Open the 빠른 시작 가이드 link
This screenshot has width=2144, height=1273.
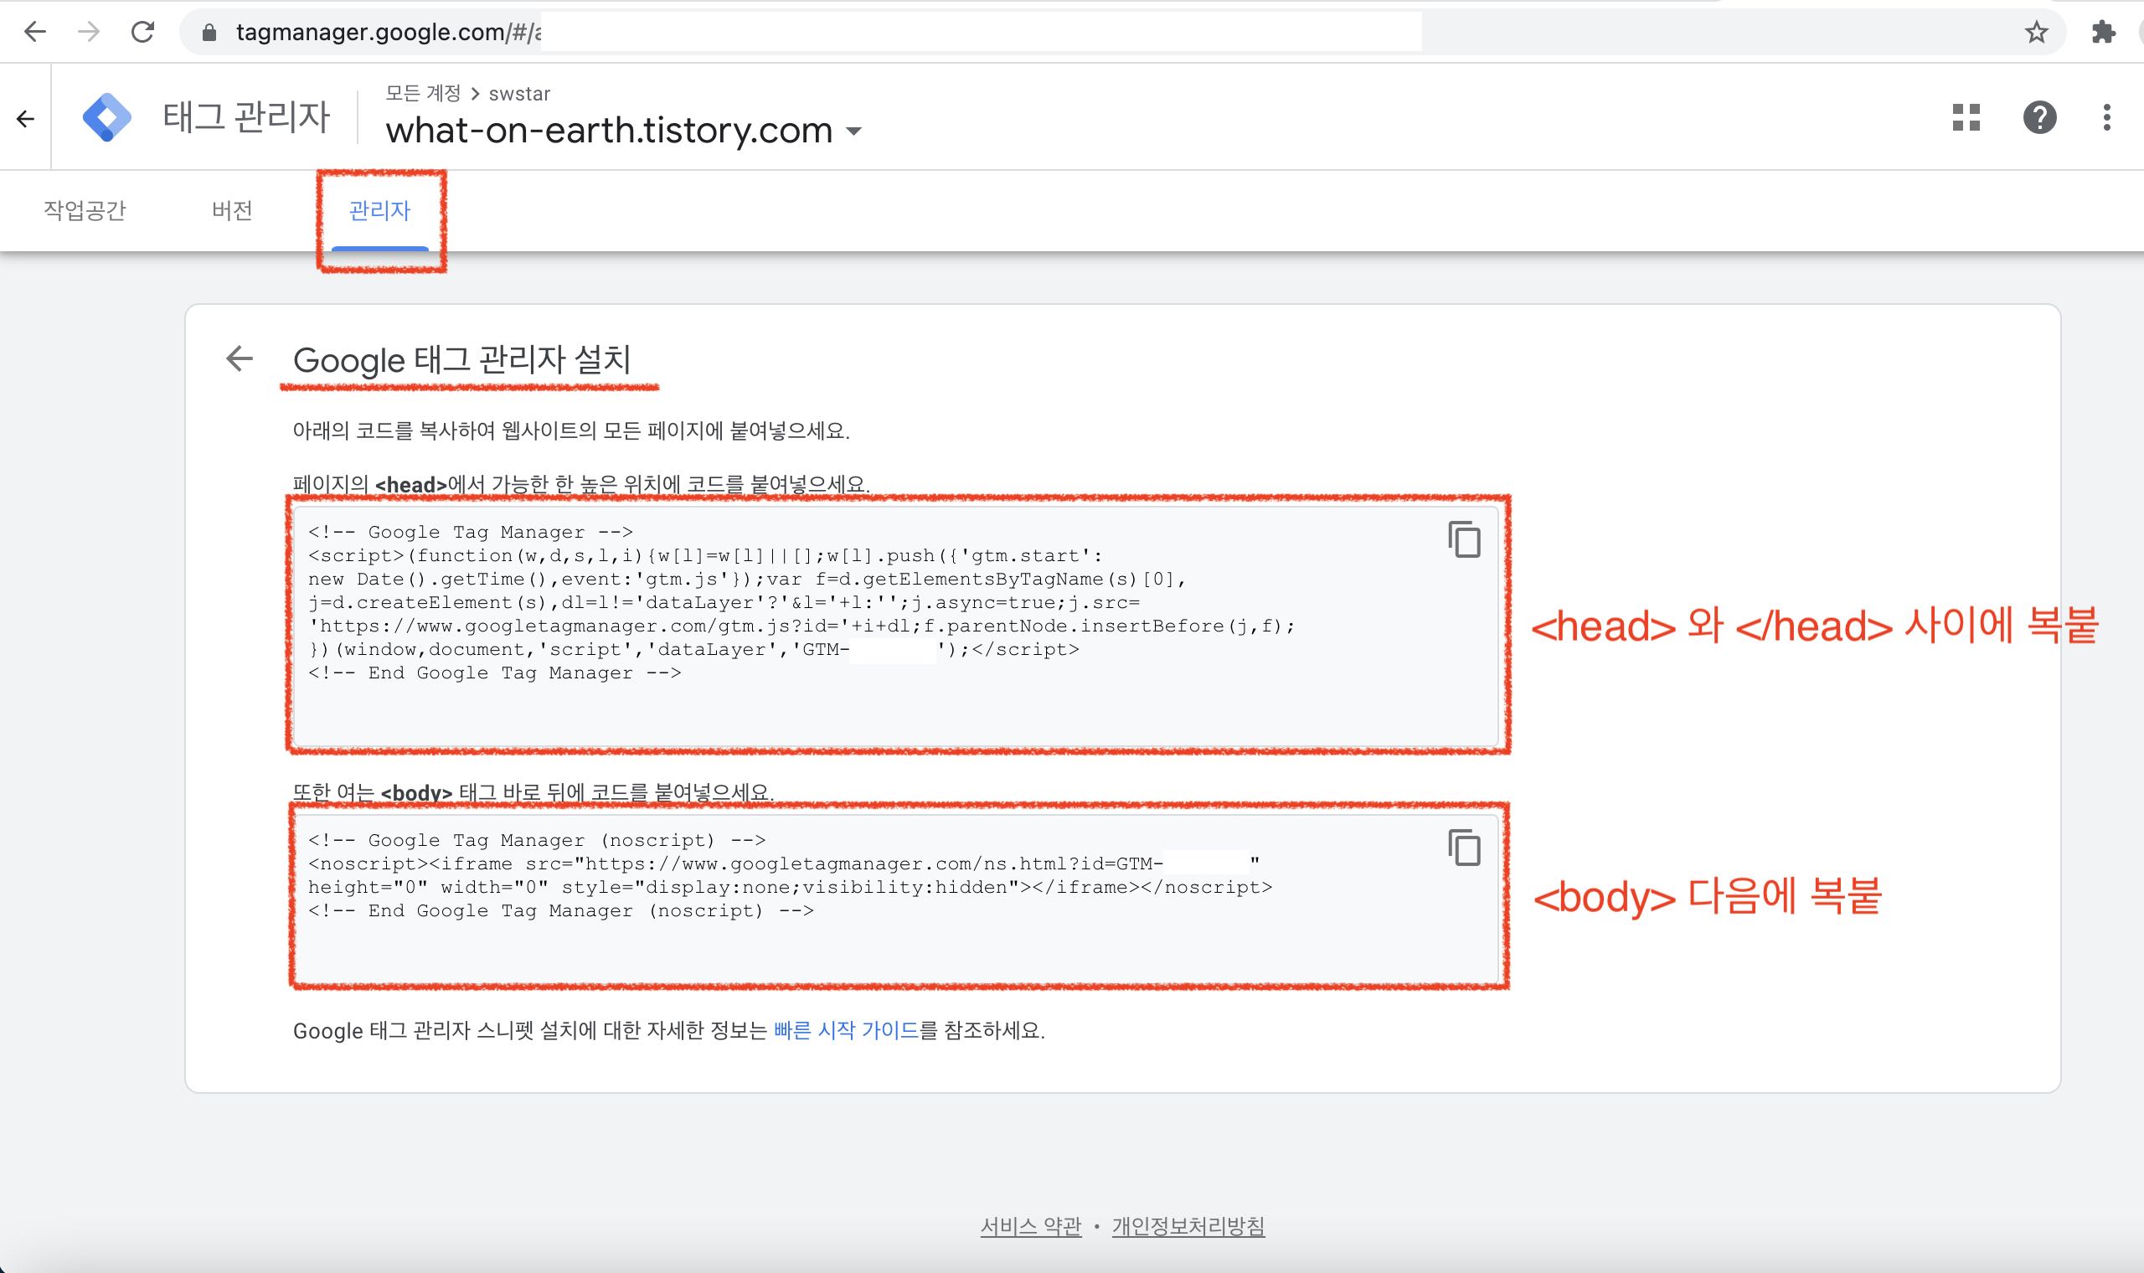click(846, 1030)
